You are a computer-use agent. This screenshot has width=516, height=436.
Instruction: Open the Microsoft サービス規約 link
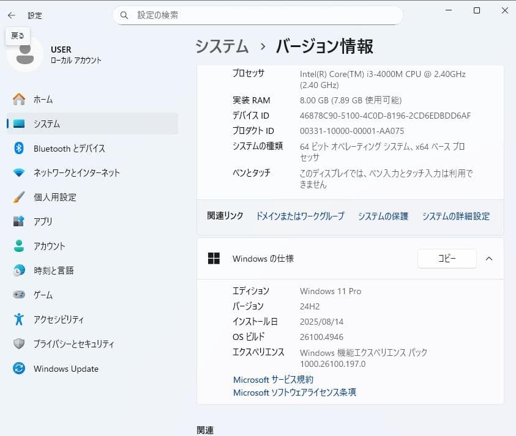272,379
